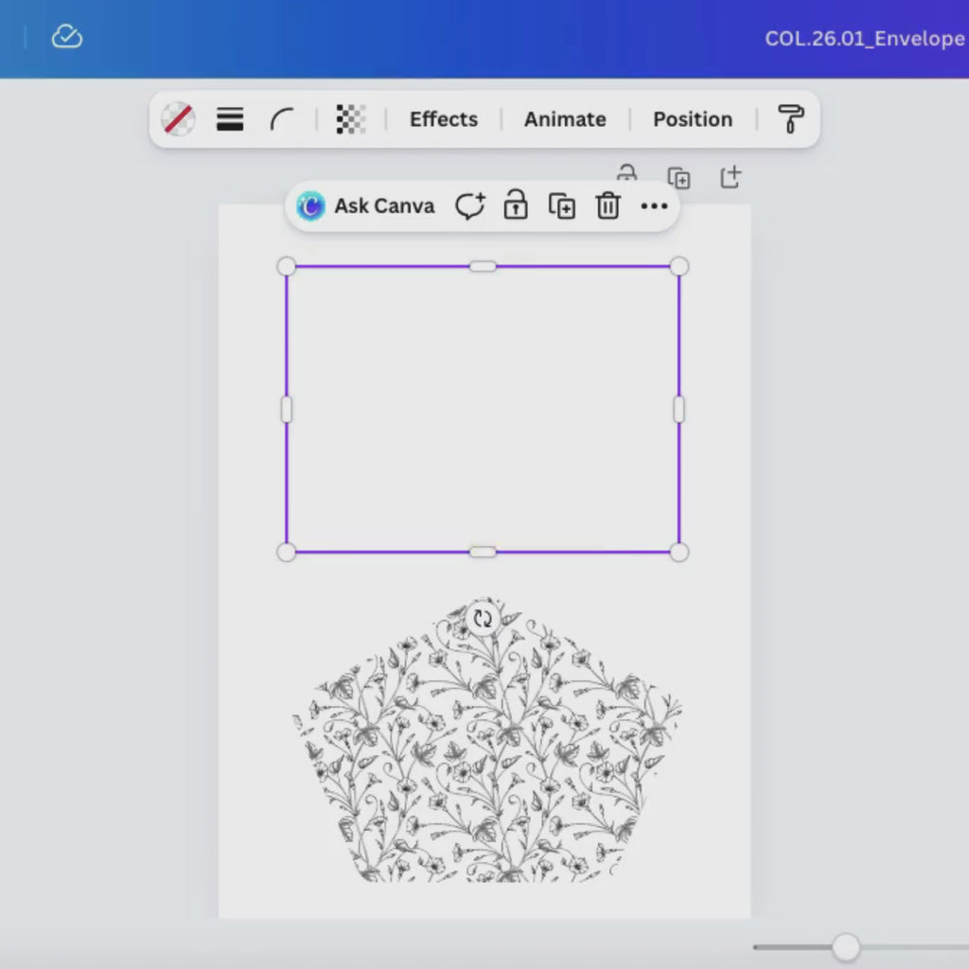Click the duplicate page icon above canvas

(679, 178)
